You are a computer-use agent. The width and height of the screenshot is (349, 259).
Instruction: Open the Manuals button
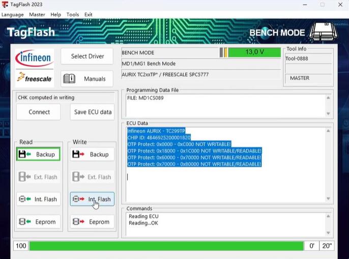coord(87,78)
